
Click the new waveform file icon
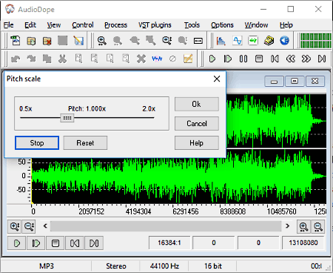point(16,41)
